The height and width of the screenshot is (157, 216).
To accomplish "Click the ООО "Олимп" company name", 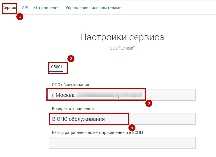I will pos(122,48).
